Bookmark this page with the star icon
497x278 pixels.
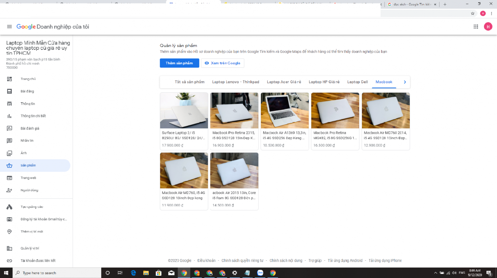[472, 13]
